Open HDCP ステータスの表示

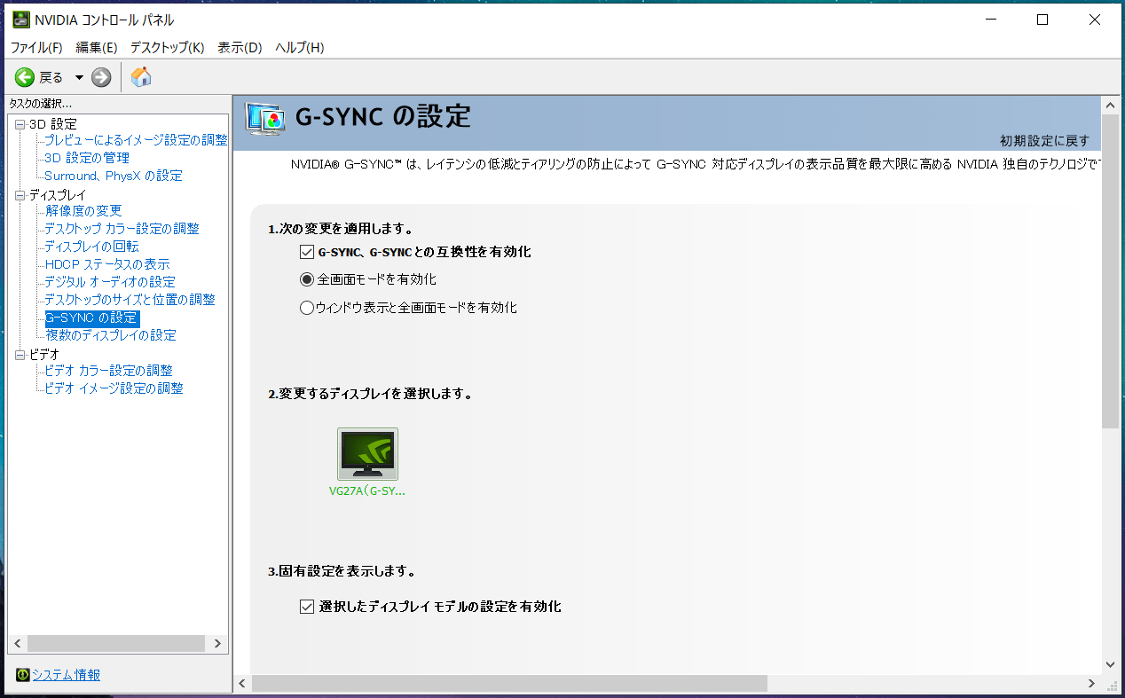107,264
